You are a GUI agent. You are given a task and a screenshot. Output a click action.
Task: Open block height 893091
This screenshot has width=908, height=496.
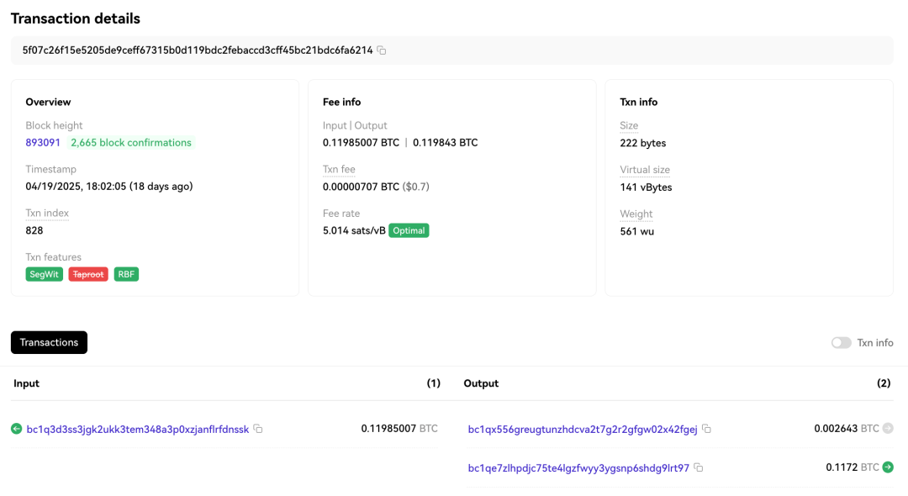(x=43, y=143)
